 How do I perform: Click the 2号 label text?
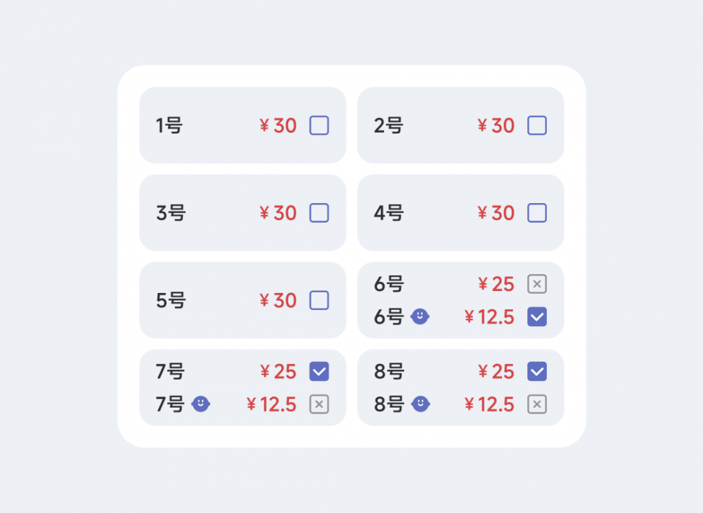(389, 126)
